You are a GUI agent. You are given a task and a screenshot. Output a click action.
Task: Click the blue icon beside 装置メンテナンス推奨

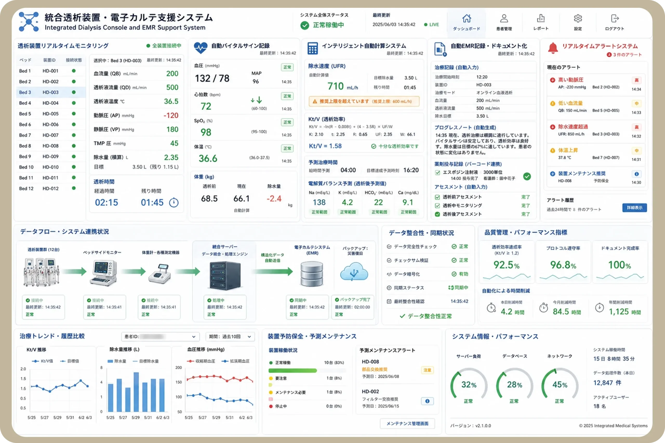[x=552, y=174]
